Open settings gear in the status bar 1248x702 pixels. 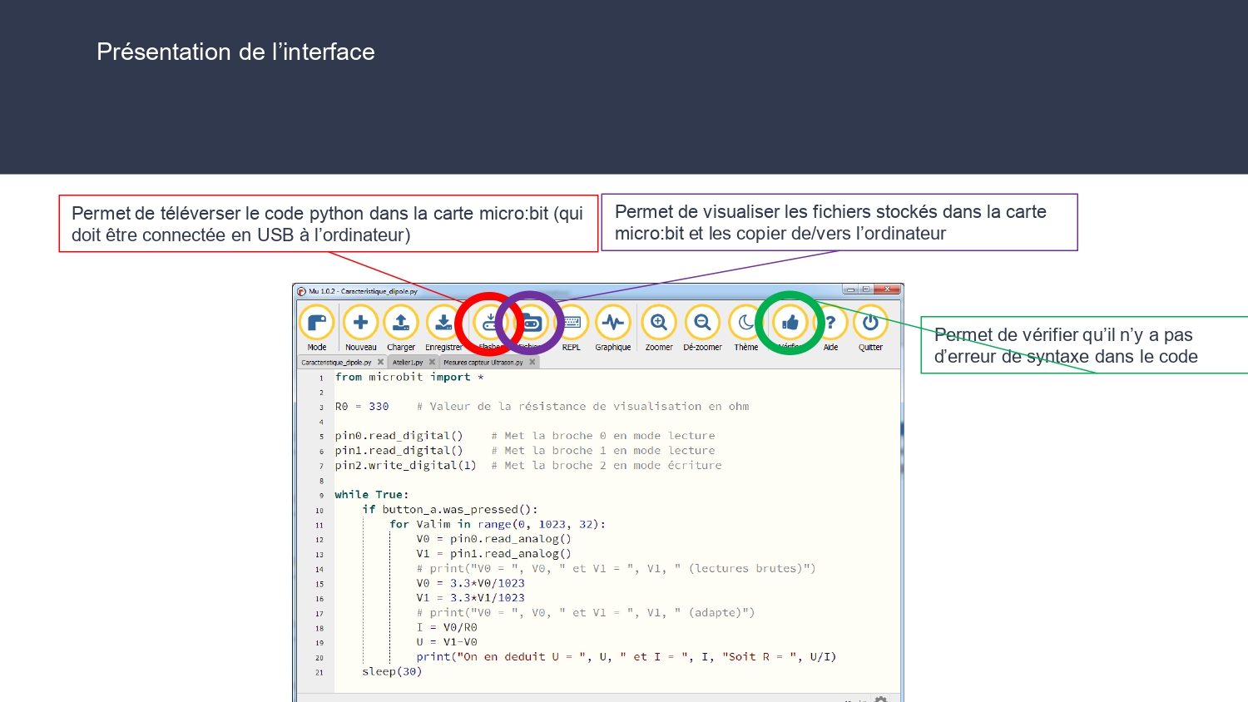click(881, 699)
